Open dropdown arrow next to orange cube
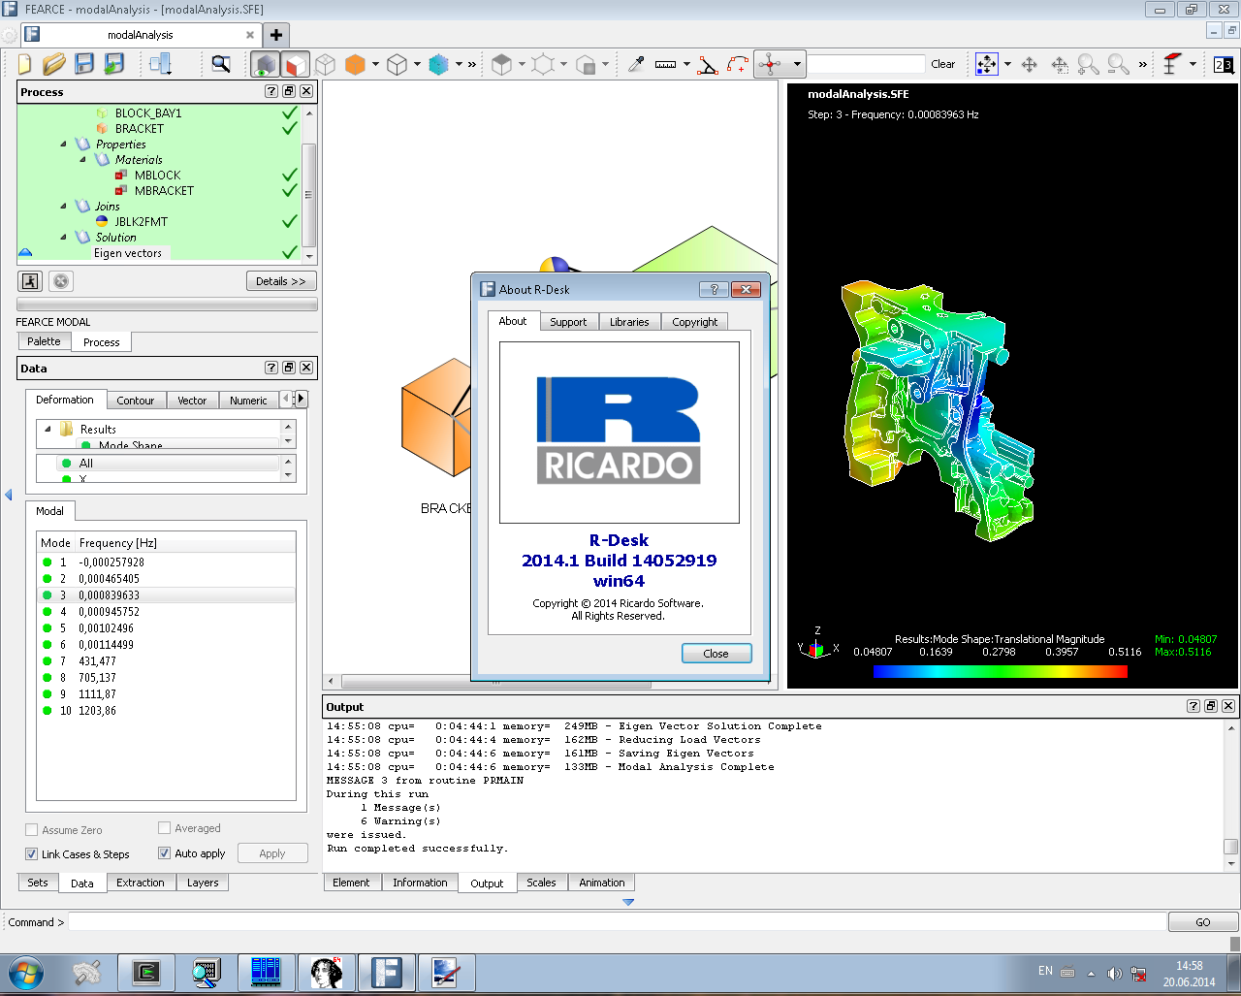1241x996 pixels. (x=376, y=64)
